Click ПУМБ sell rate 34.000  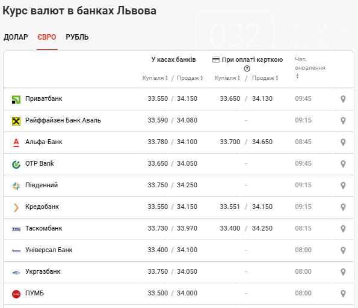click(187, 294)
